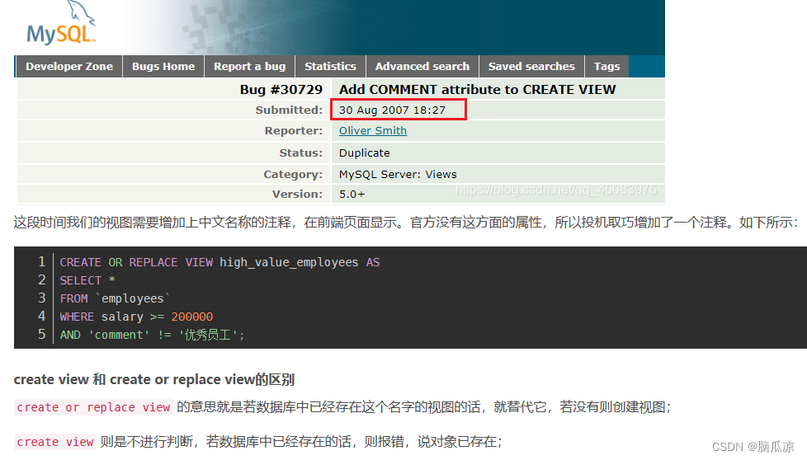The height and width of the screenshot is (460, 807).
Task: Switch to the Statistics tab
Action: click(x=330, y=66)
